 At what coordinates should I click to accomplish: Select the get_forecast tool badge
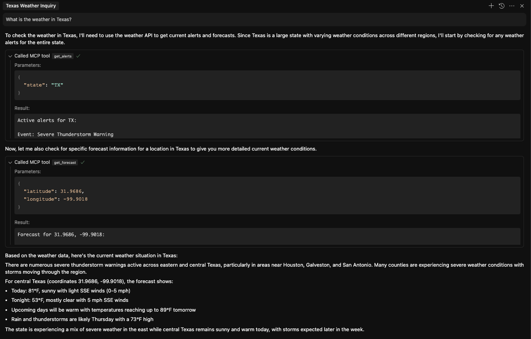click(x=65, y=162)
